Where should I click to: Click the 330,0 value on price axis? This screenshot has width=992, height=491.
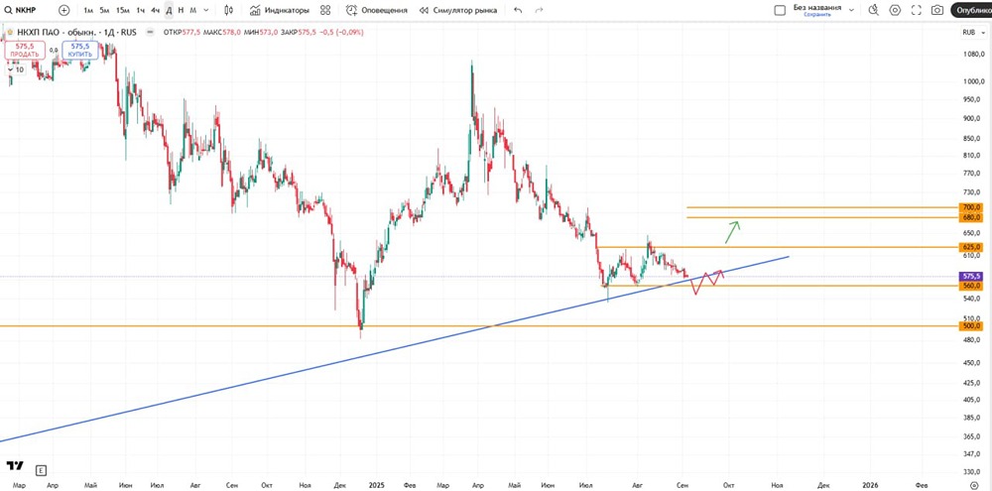pos(972,471)
